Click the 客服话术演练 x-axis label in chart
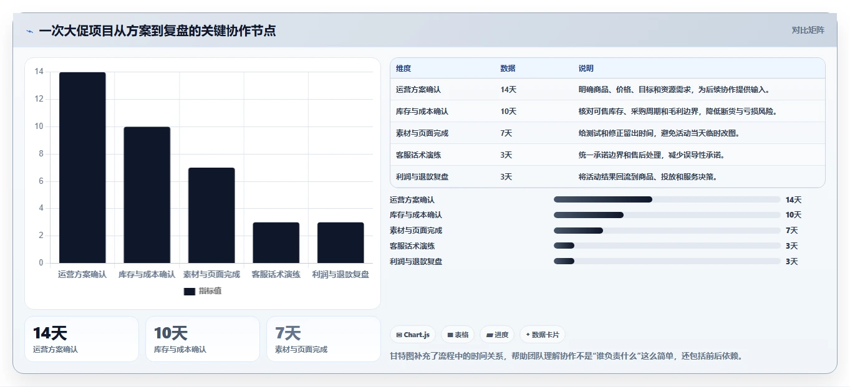850x387 pixels. click(276, 274)
